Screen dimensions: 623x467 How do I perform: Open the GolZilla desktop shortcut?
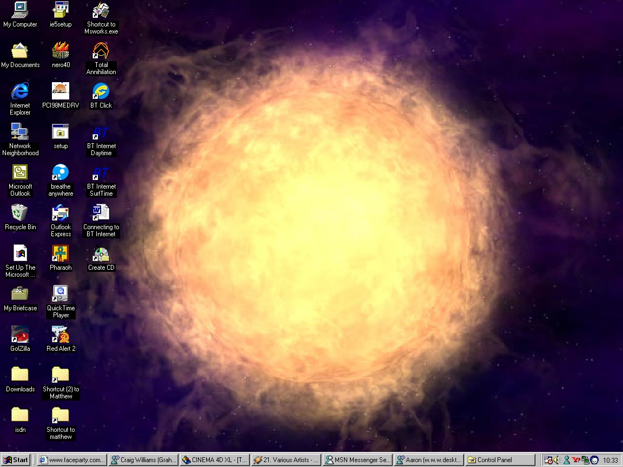click(20, 336)
